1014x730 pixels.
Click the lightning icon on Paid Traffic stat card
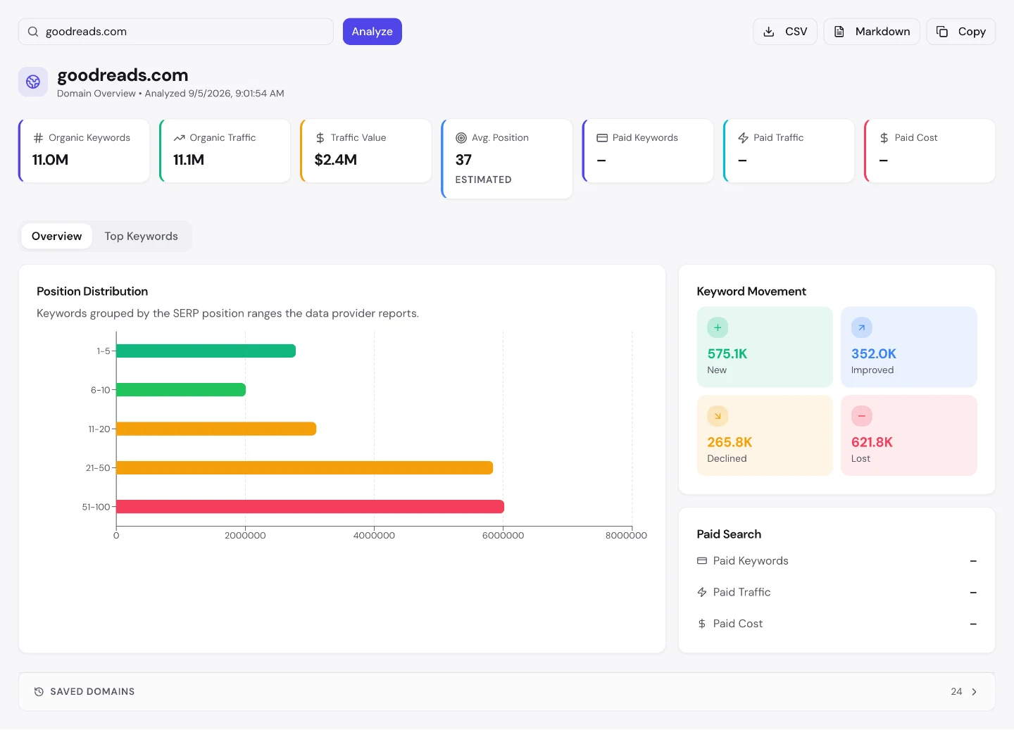(x=743, y=138)
